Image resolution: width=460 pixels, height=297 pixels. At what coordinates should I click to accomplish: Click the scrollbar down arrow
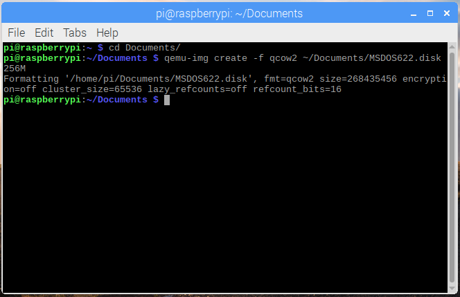pyautogui.click(x=452, y=289)
